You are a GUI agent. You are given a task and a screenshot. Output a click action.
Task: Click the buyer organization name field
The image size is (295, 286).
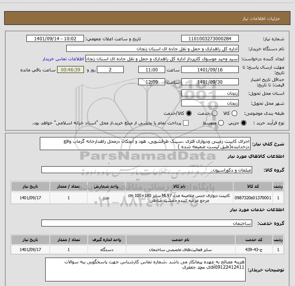(x=152, y=49)
